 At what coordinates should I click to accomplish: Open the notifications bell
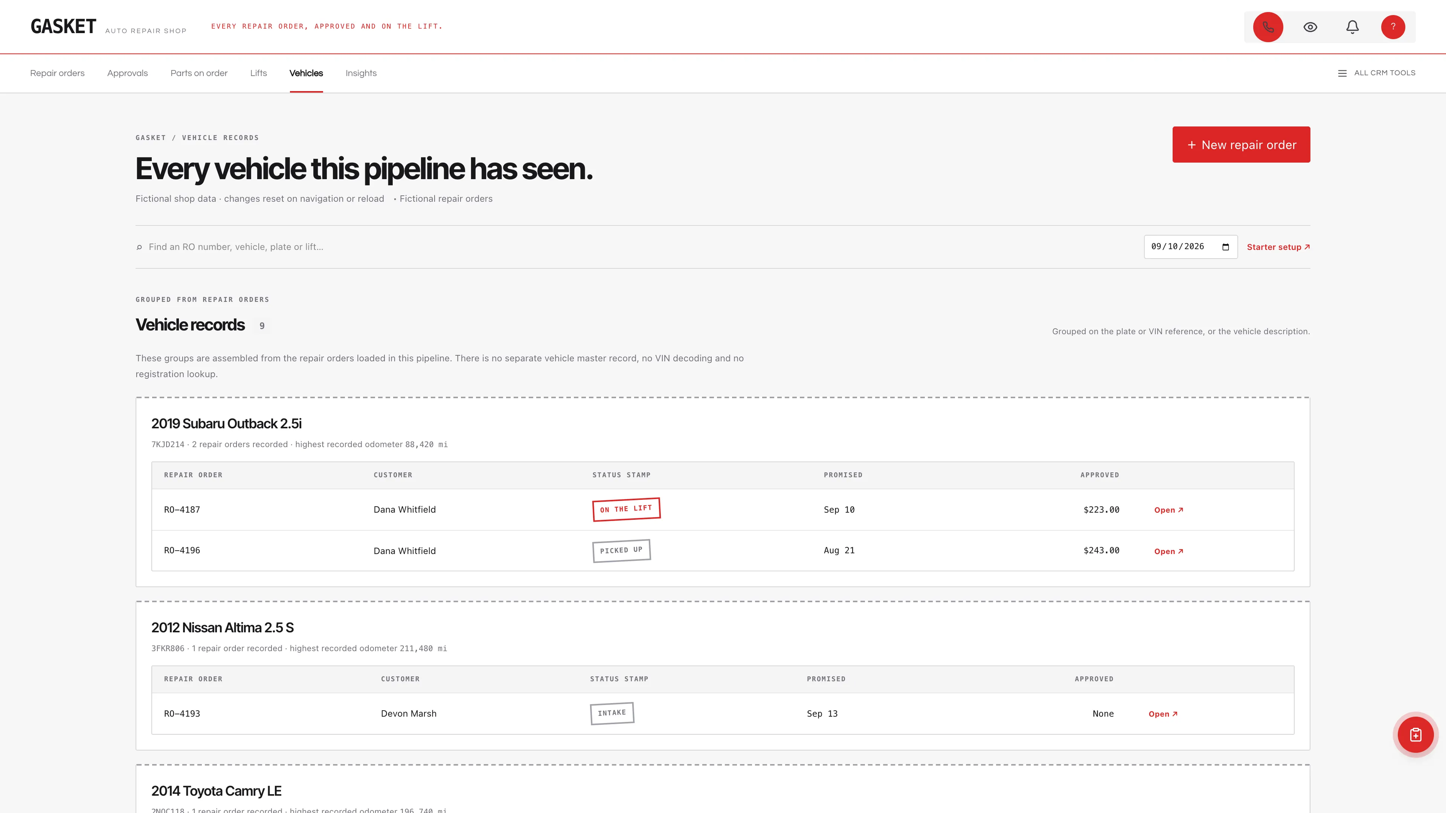pyautogui.click(x=1352, y=27)
